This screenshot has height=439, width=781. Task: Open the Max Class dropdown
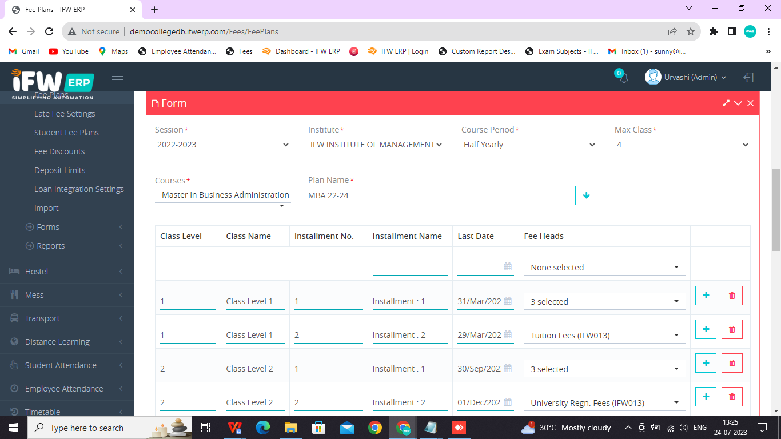click(683, 145)
